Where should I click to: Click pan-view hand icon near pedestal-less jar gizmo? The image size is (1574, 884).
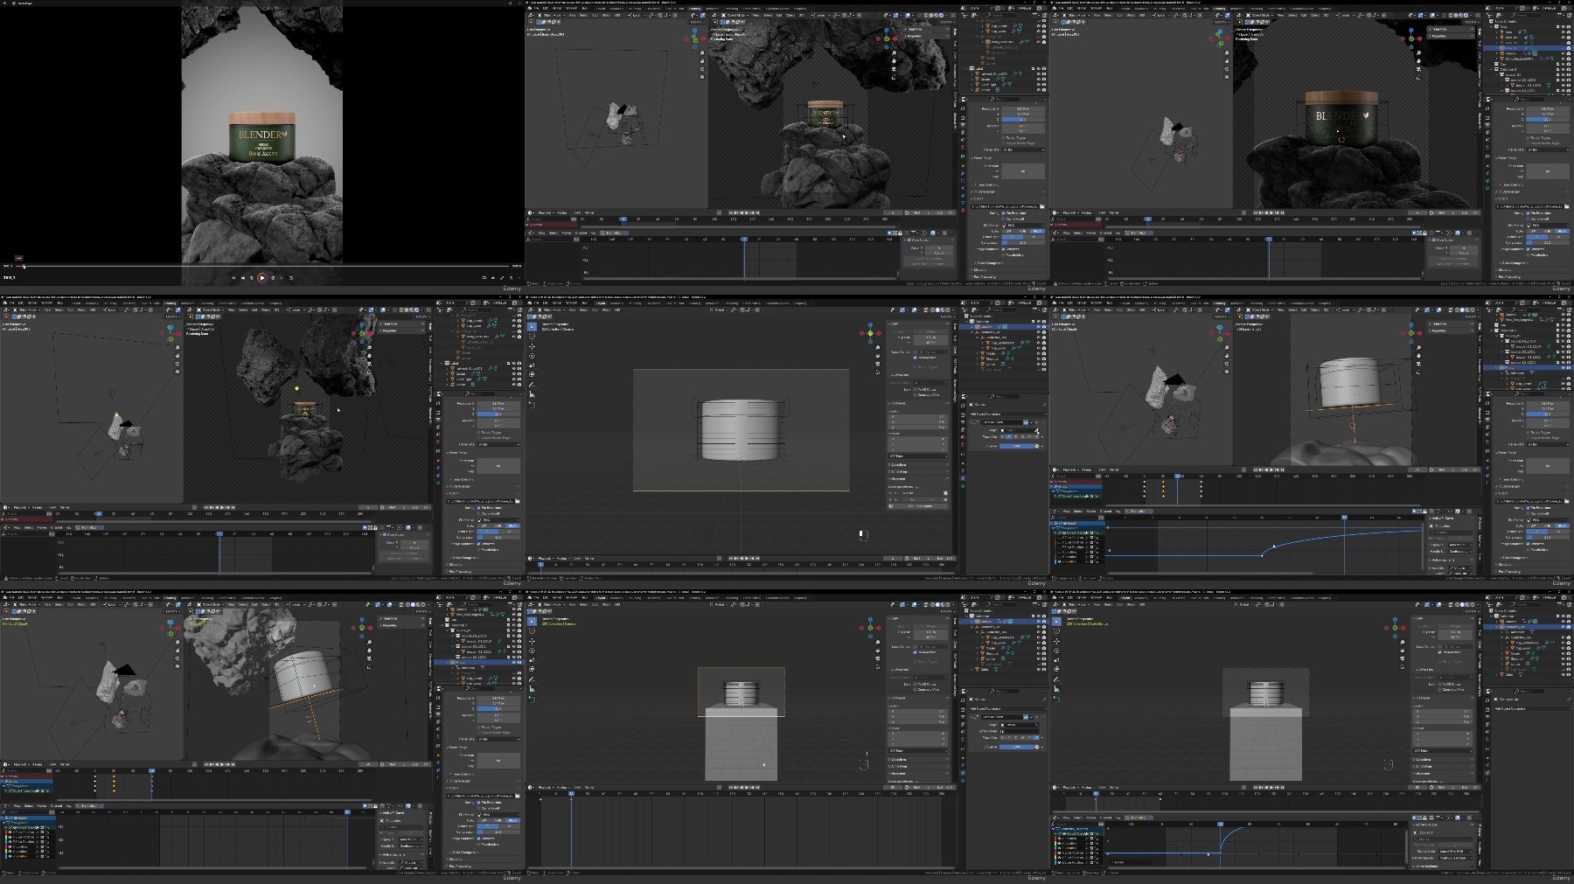pyautogui.click(x=878, y=356)
